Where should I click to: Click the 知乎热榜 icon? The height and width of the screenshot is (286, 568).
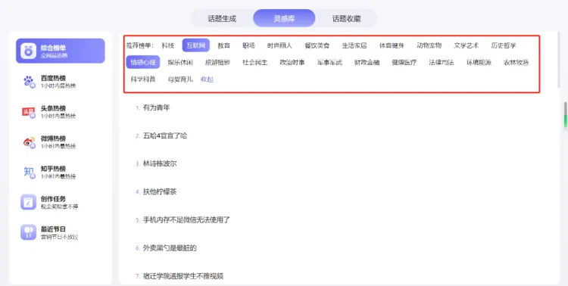click(29, 173)
